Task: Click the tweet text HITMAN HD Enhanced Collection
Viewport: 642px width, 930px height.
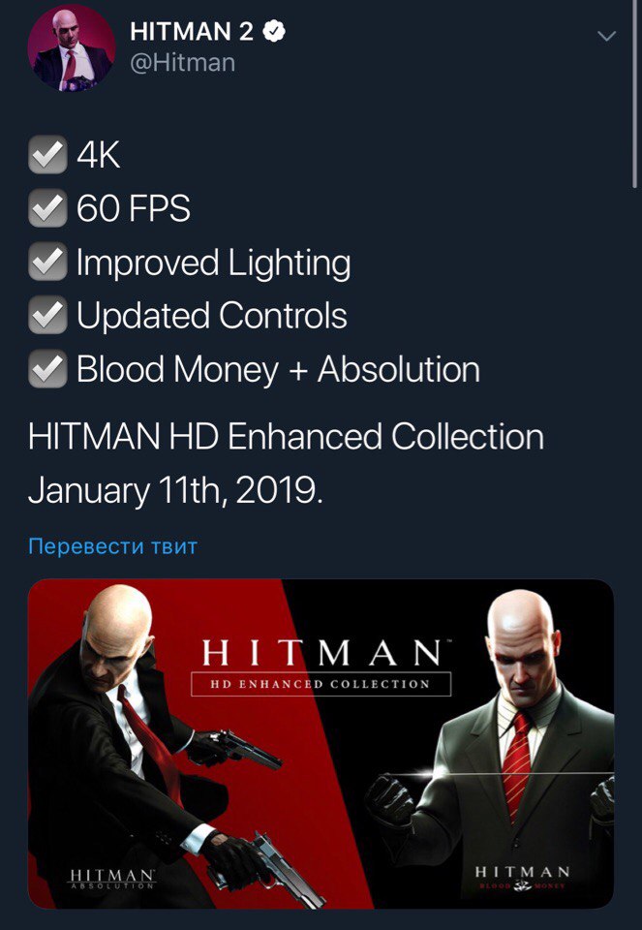Action: point(286,437)
